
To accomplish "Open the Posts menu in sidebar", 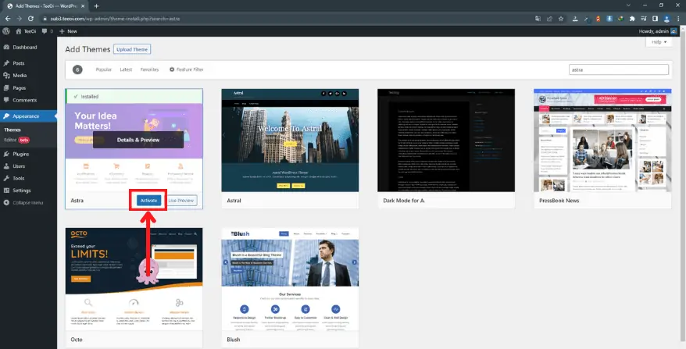I will point(28,63).
